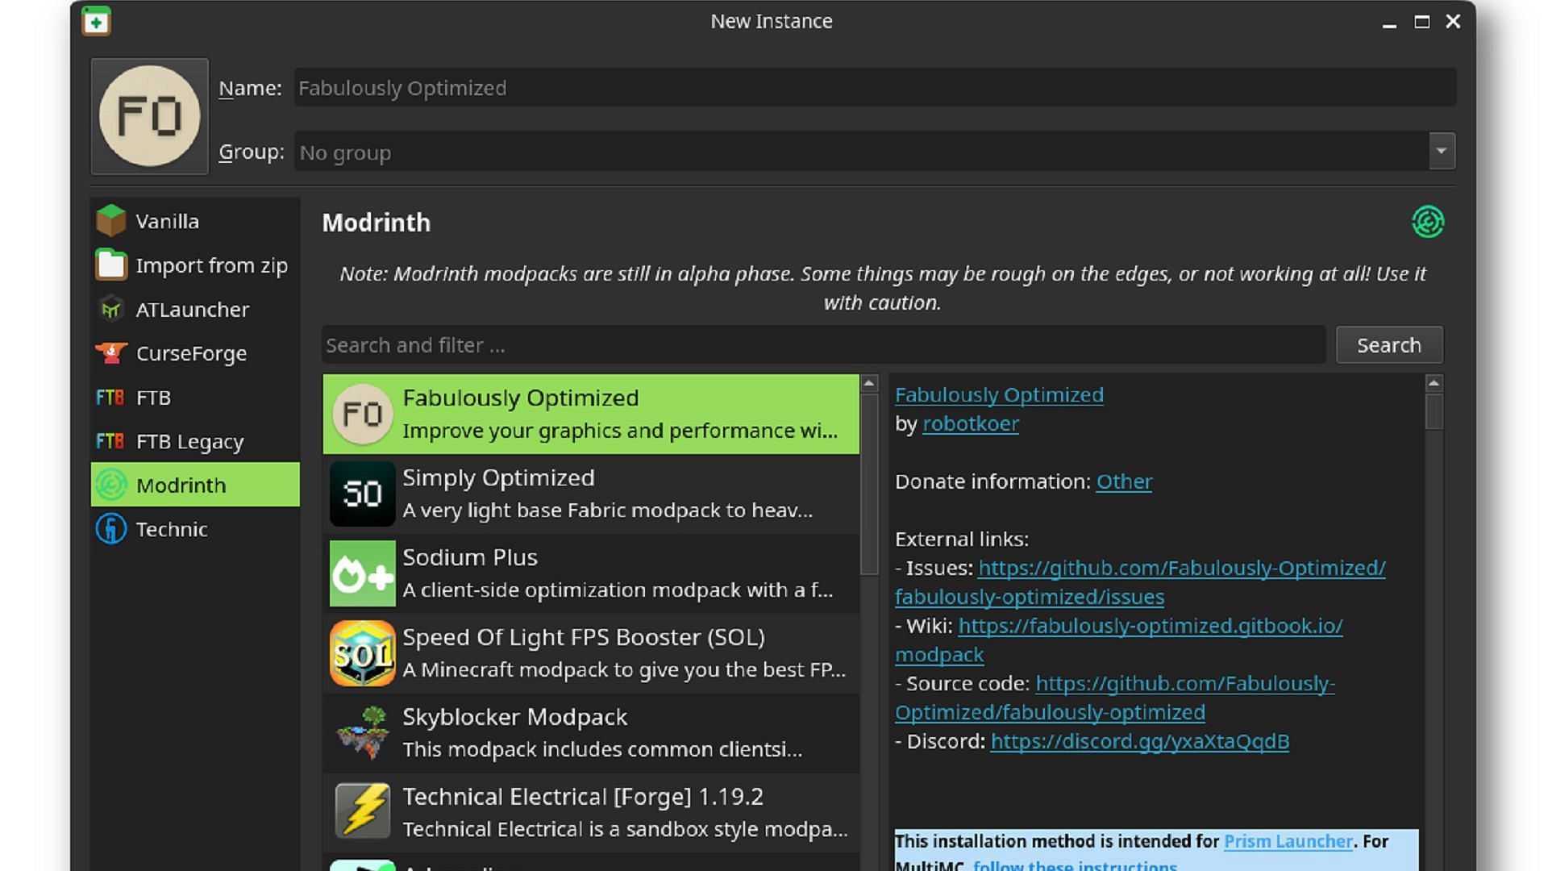Click the Name text input field
This screenshot has width=1548, height=871.
point(873,87)
